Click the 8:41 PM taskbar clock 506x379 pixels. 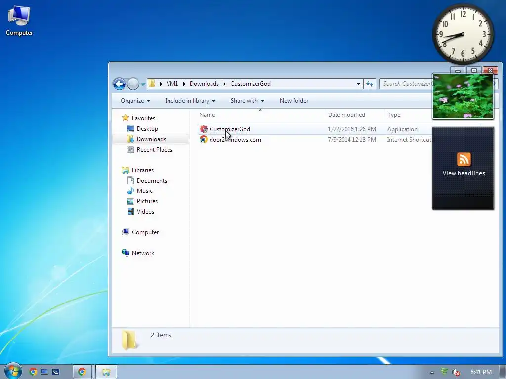(481, 372)
